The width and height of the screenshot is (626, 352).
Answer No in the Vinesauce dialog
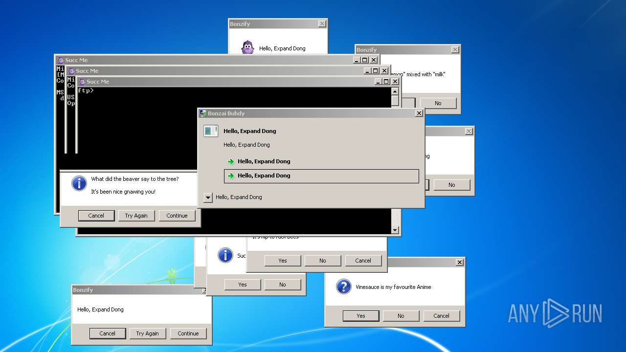point(401,316)
